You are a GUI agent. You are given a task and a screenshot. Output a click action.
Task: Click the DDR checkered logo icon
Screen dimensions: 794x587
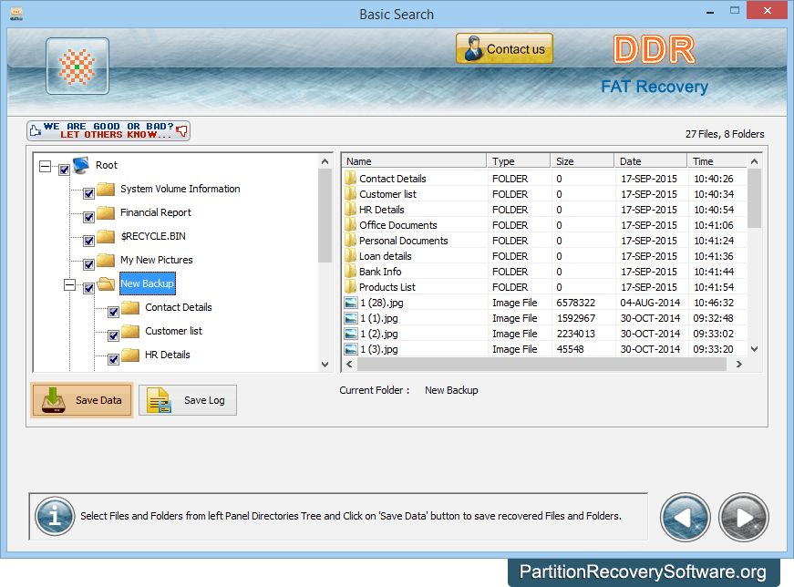[x=77, y=67]
